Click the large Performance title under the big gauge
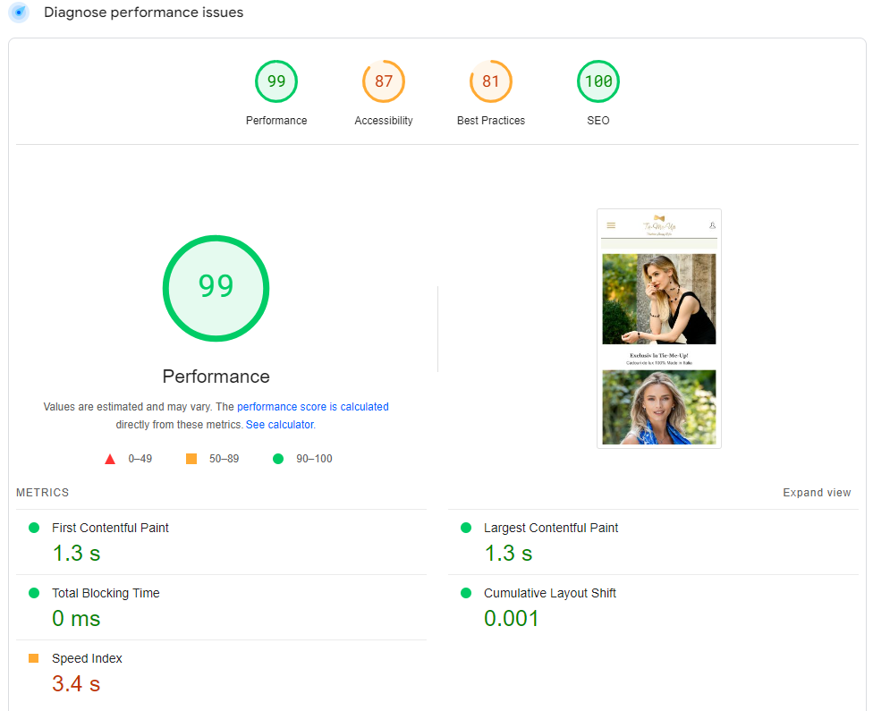 216,377
